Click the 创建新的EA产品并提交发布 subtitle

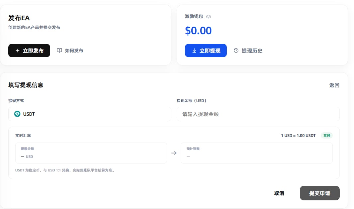(34, 27)
